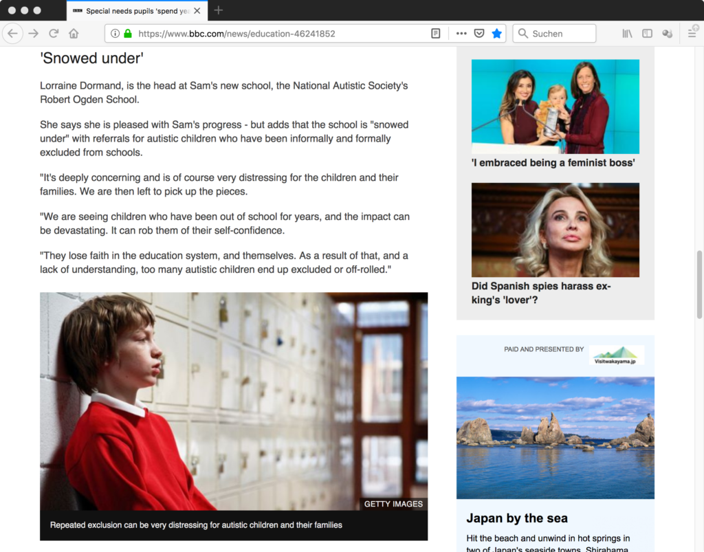Open the page actions three-dot menu
Screen dimensions: 704x552
pos(461,33)
